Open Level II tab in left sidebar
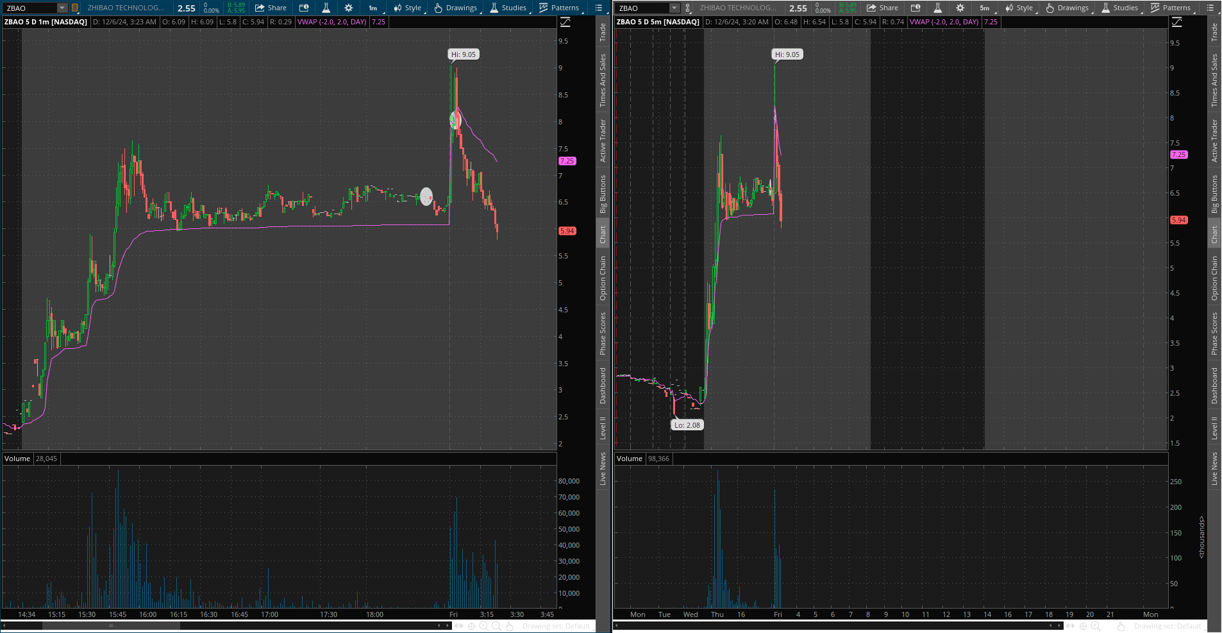This screenshot has width=1222, height=633. click(603, 428)
